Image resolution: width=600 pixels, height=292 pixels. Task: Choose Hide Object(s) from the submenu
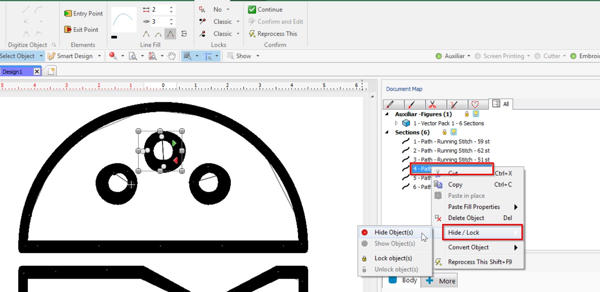394,232
